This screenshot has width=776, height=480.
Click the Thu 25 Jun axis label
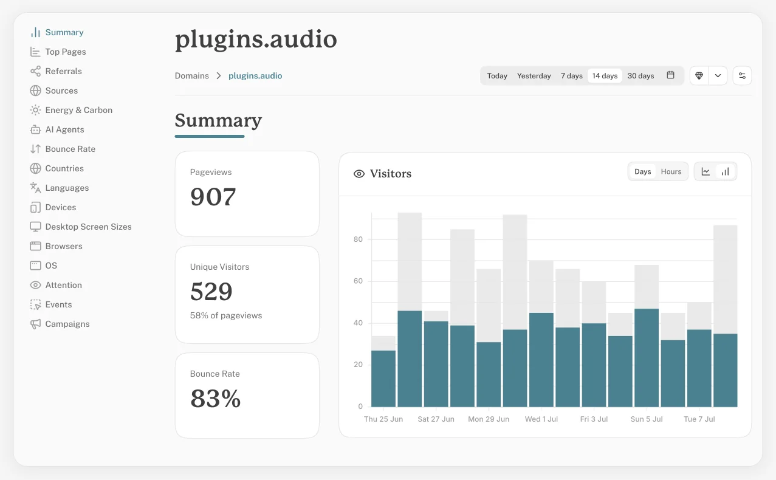coord(383,419)
